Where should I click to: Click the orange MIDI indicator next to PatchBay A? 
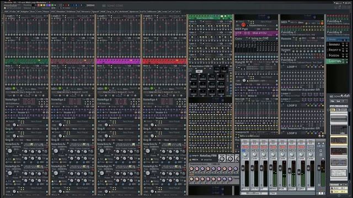322,23
